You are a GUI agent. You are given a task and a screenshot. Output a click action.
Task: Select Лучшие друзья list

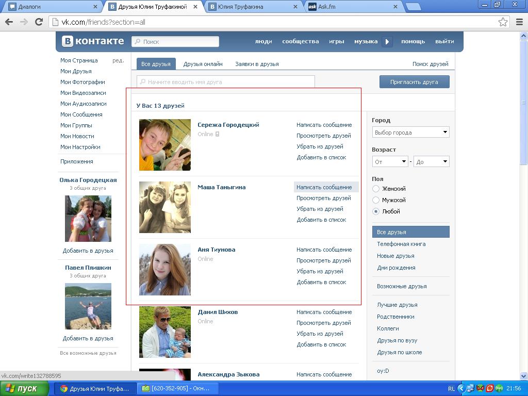[x=397, y=305]
